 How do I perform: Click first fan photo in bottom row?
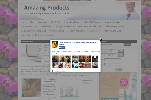[x=55, y=65]
